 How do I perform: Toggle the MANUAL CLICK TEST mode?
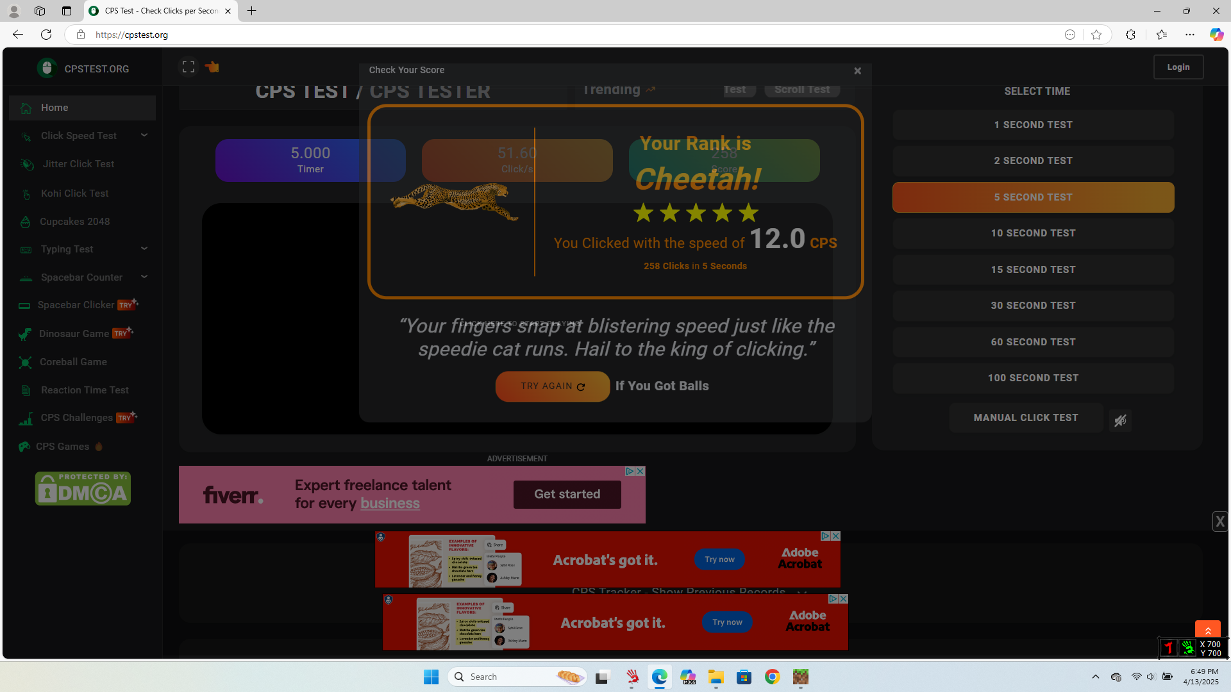click(1026, 418)
